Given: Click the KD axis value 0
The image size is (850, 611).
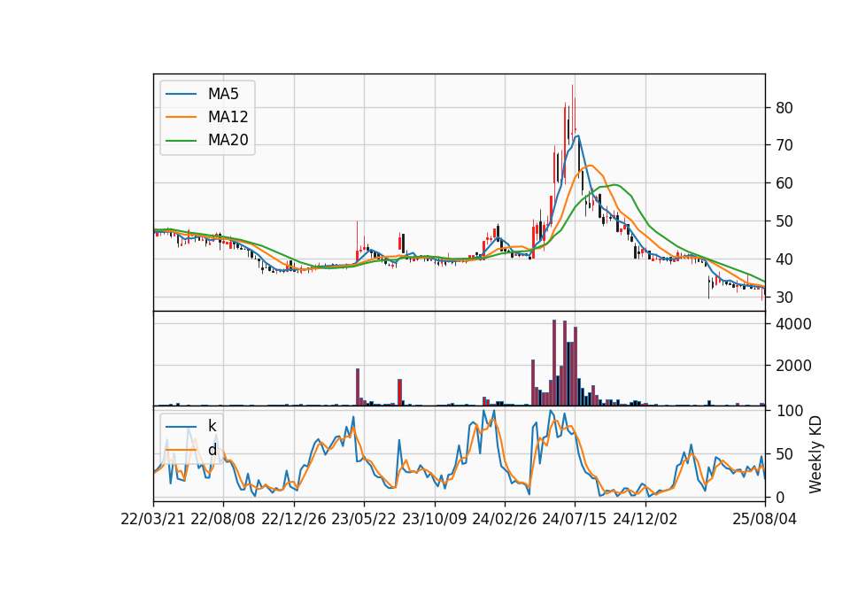Looking at the screenshot, I should tap(779, 497).
